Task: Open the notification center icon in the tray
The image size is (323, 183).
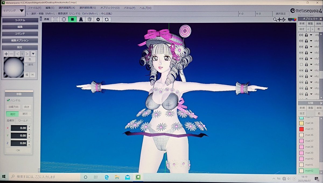Action: tap(316, 179)
